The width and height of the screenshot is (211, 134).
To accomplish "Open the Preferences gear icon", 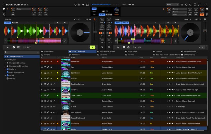I will (x=186, y=5).
